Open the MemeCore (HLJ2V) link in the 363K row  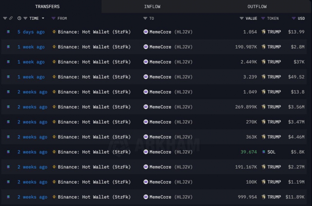(171, 137)
